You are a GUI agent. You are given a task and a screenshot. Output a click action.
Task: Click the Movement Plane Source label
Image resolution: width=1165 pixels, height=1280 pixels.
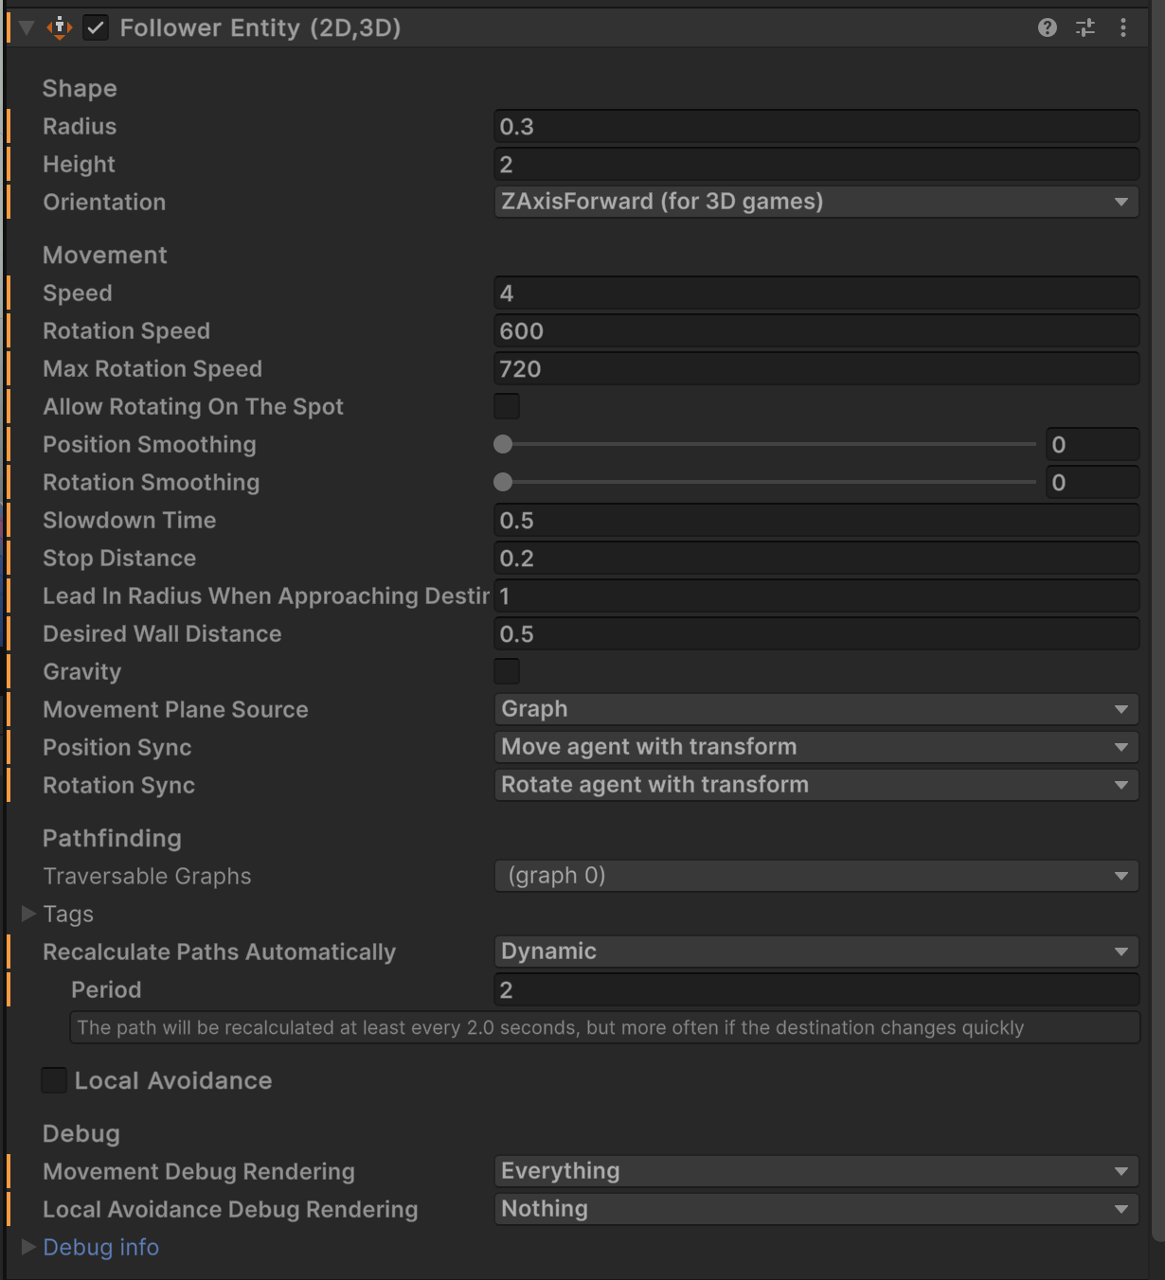coord(175,709)
